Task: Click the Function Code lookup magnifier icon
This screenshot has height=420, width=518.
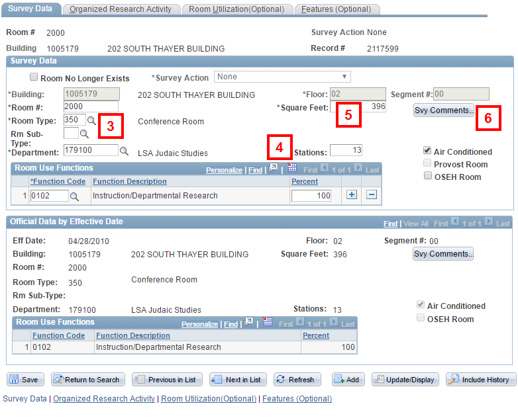Action: tap(75, 196)
